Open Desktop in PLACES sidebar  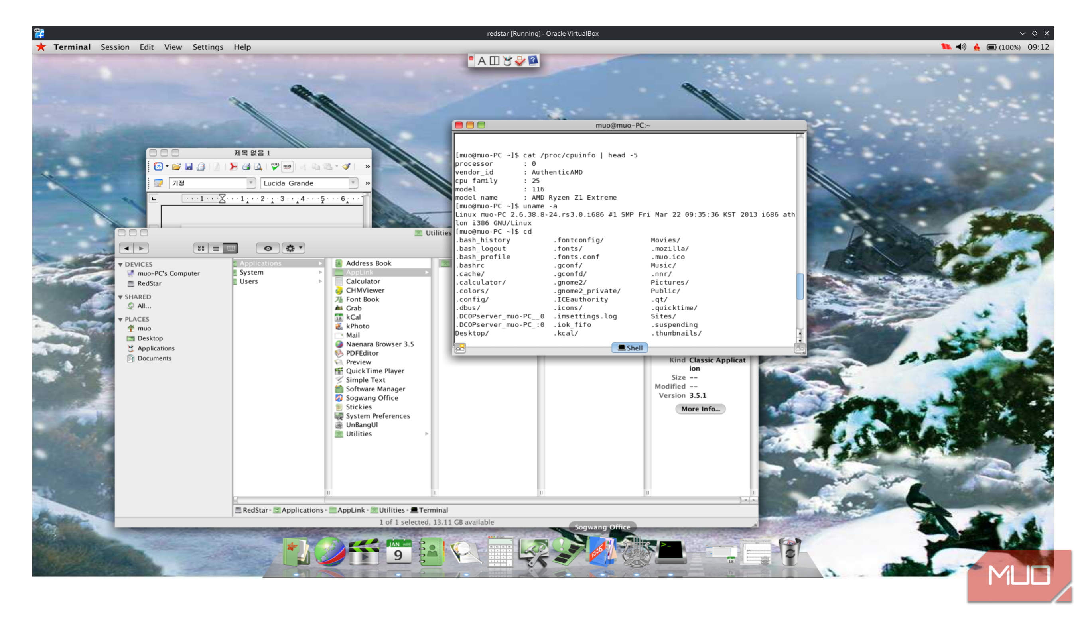click(x=150, y=338)
